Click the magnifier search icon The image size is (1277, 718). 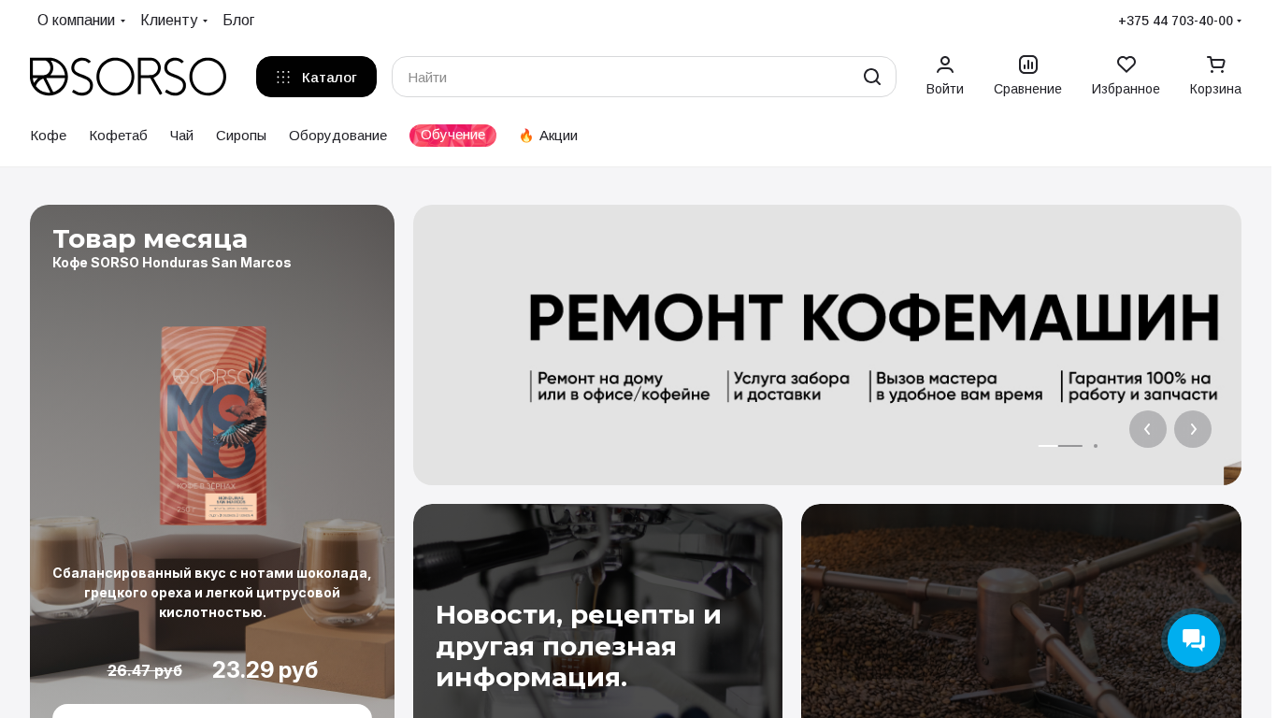pyautogui.click(x=872, y=77)
